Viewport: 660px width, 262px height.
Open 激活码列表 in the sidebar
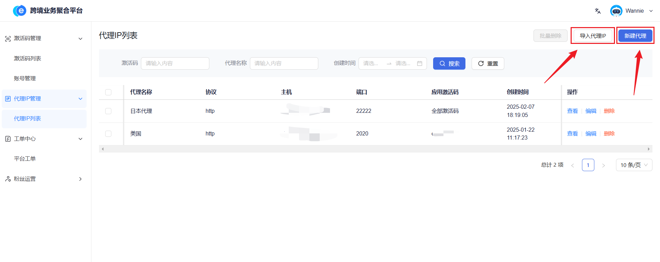[x=27, y=59]
